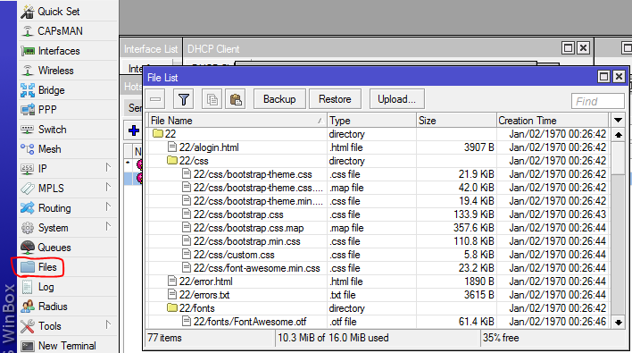Click scrollbar up arrow in File List
The height and width of the screenshot is (353, 632).
tap(619, 135)
